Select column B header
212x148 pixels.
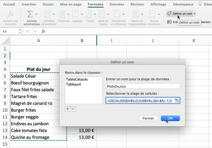[x=82, y=41]
